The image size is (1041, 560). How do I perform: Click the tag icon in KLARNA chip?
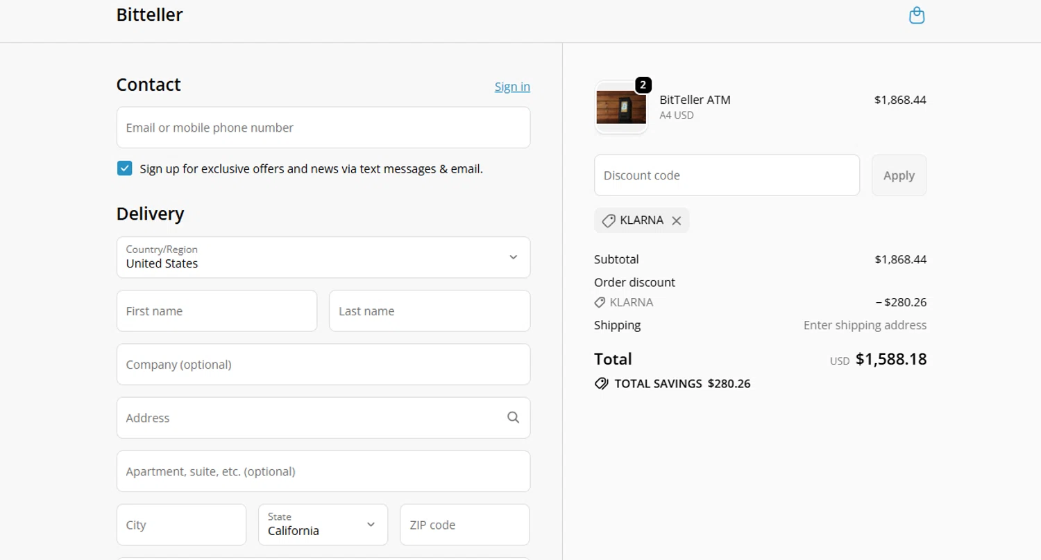point(608,220)
